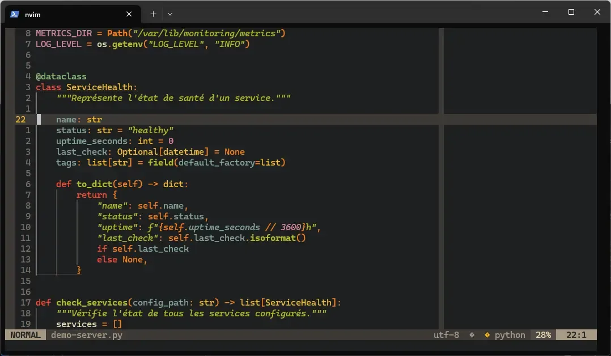Click the @dataclass decorator
The height and width of the screenshot is (356, 611).
(61, 76)
